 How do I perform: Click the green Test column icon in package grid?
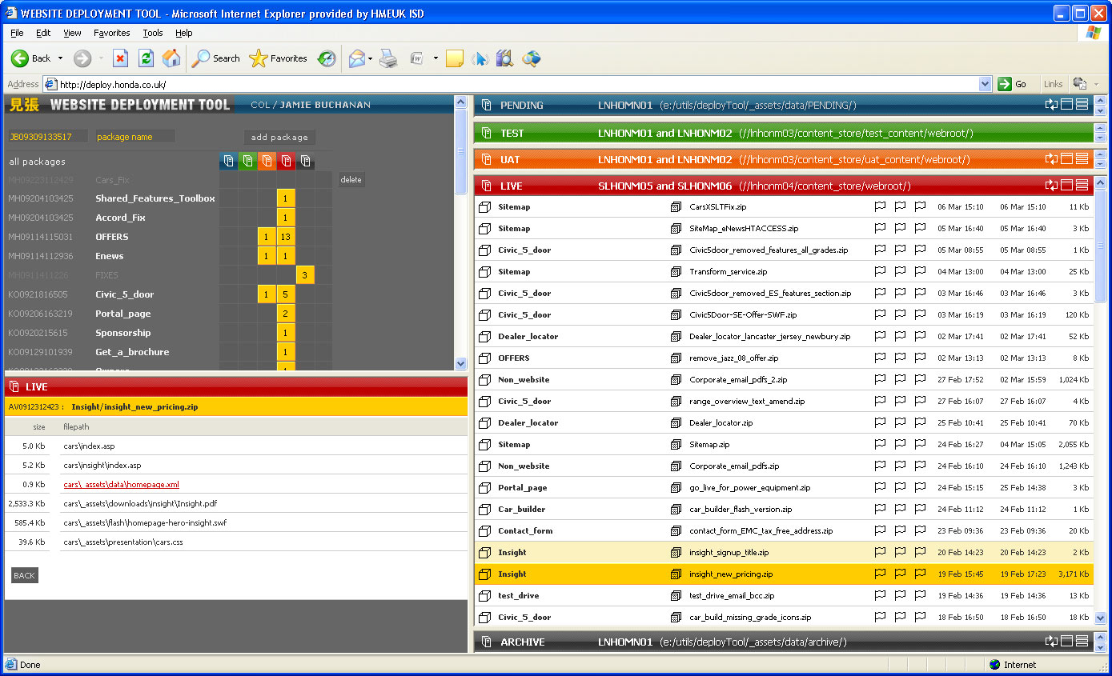pyautogui.click(x=248, y=162)
